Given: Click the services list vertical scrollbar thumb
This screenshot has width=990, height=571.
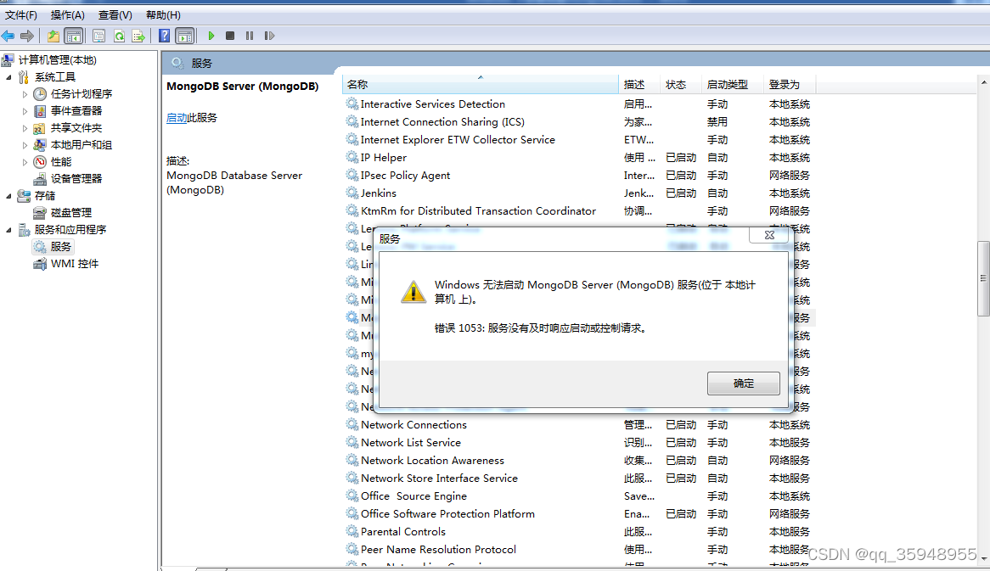Looking at the screenshot, I should tap(983, 277).
